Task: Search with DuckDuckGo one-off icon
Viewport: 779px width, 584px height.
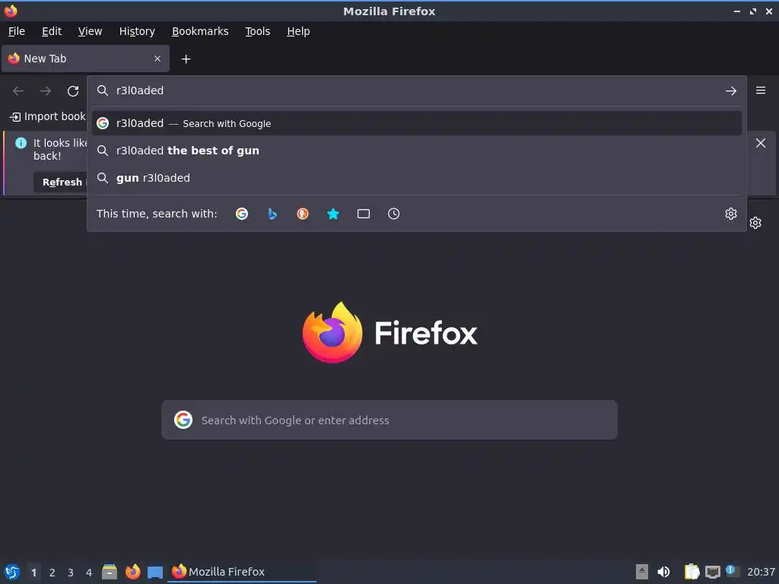Action: (303, 214)
